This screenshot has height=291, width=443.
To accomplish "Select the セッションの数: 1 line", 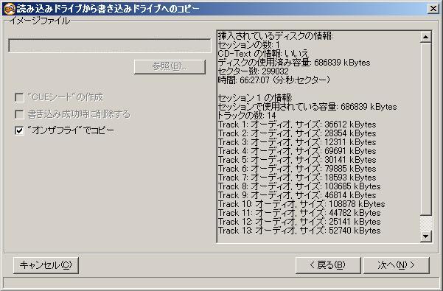I will click(249, 45).
